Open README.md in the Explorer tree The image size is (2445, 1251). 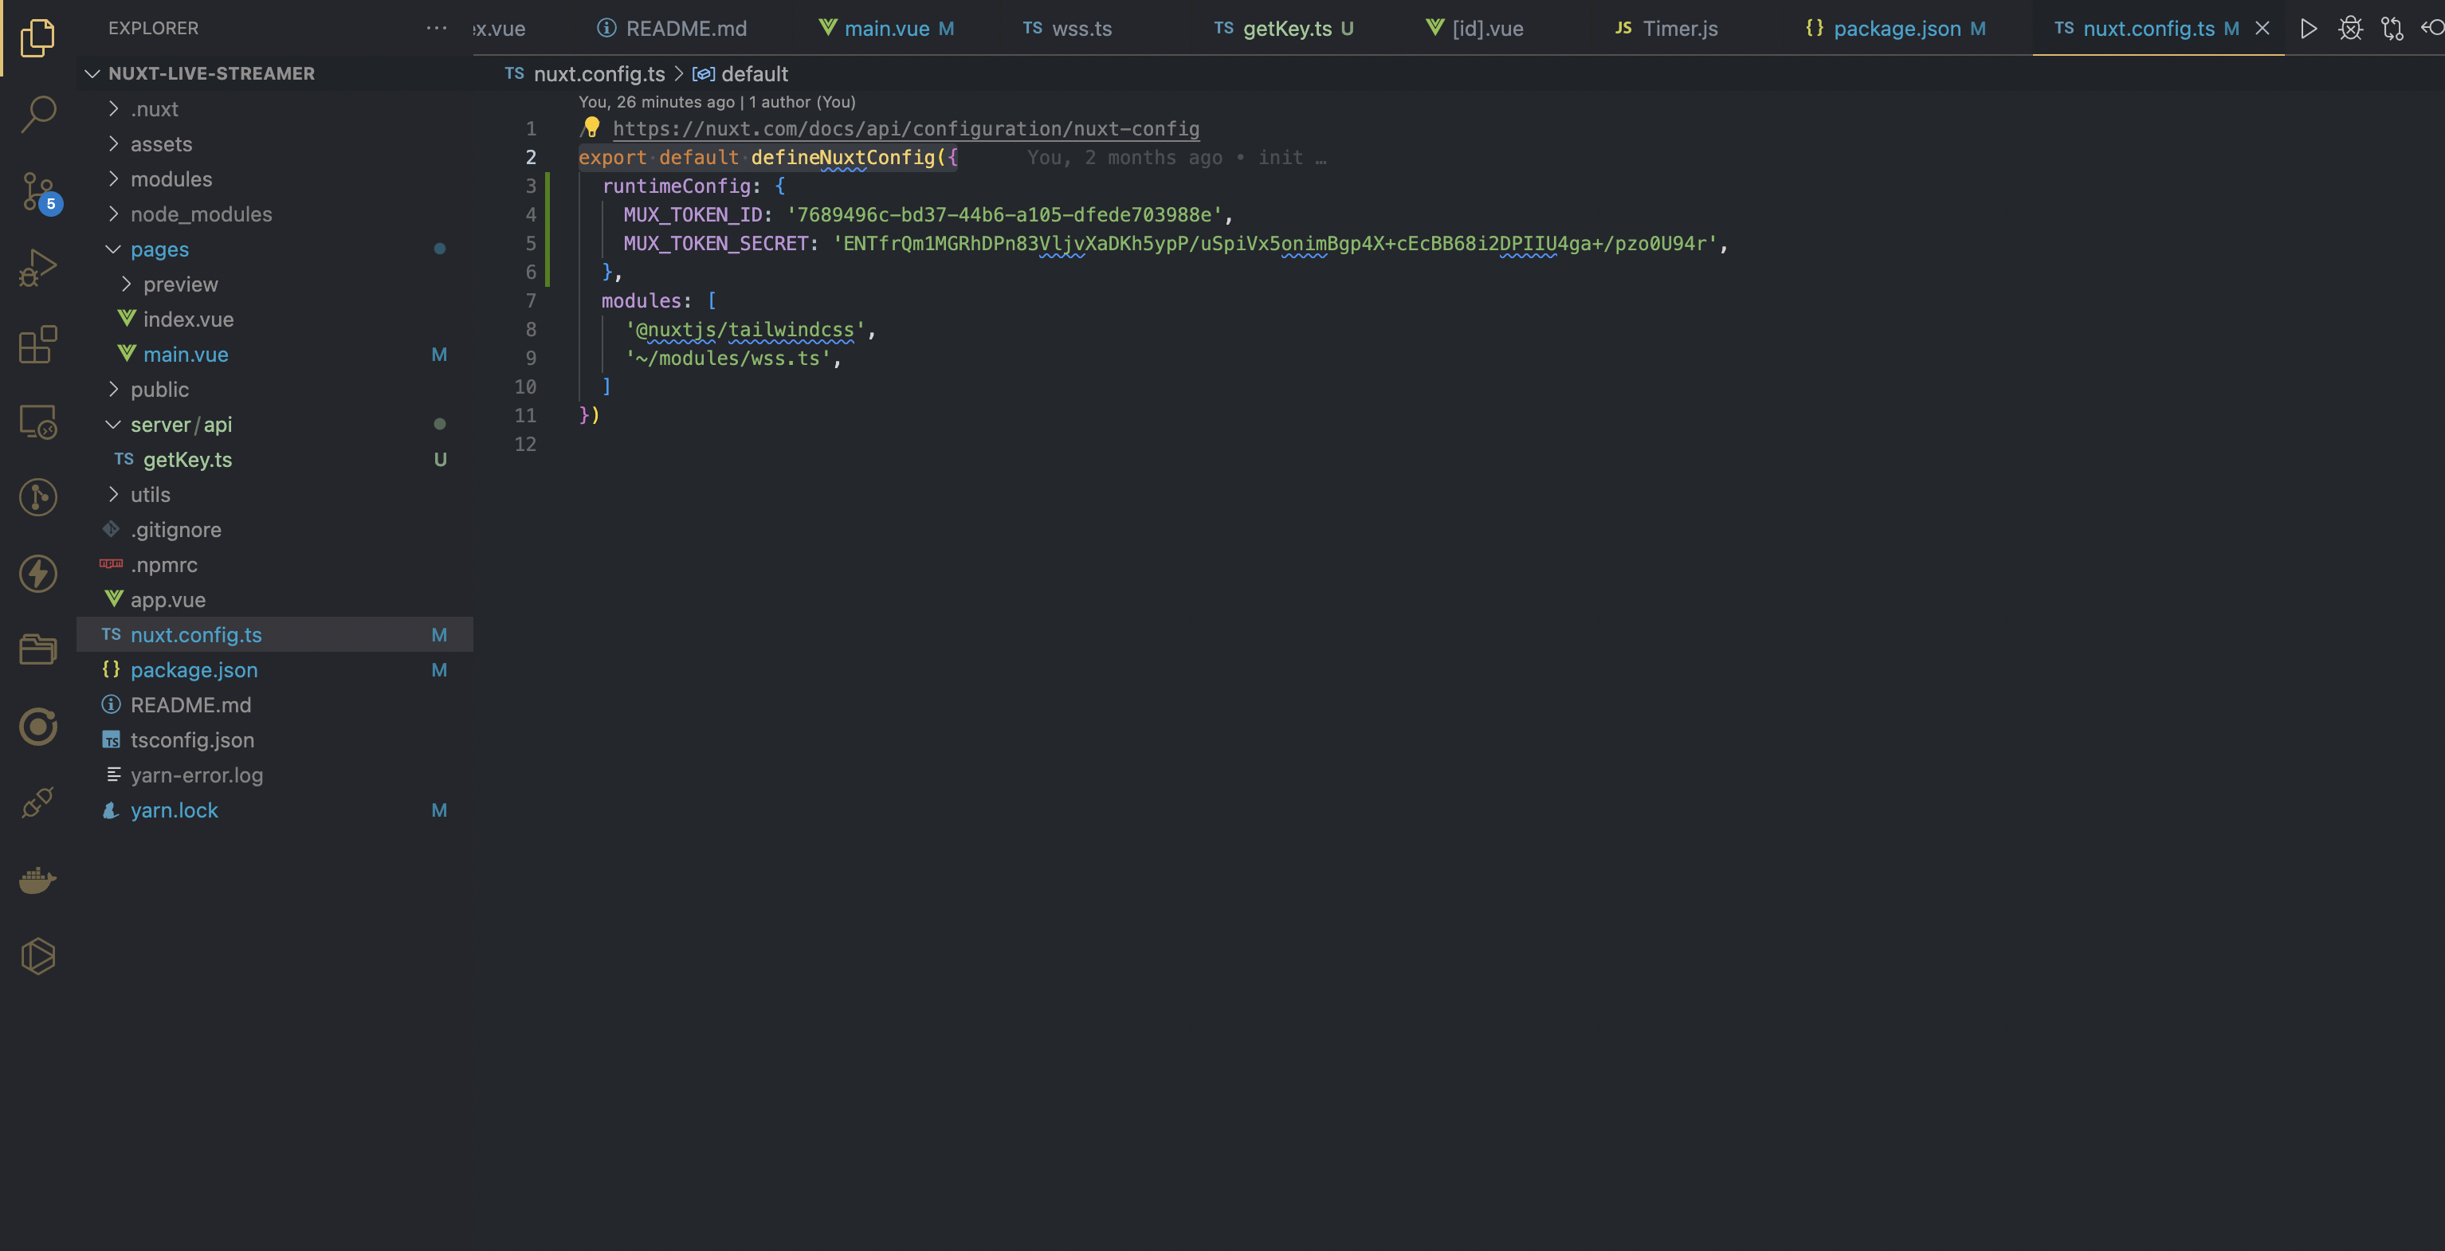click(x=273, y=705)
